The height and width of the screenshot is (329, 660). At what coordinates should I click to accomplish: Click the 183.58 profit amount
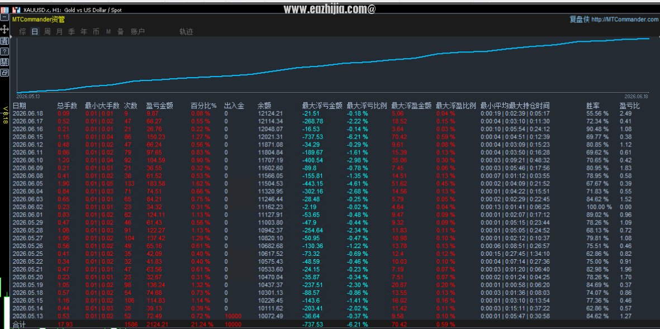156,183
